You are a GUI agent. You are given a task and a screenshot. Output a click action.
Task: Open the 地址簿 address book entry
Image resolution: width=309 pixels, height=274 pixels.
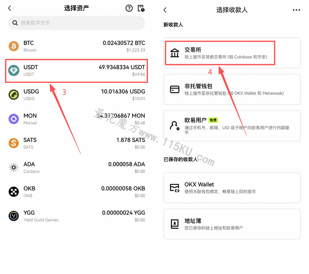[x=232, y=224]
